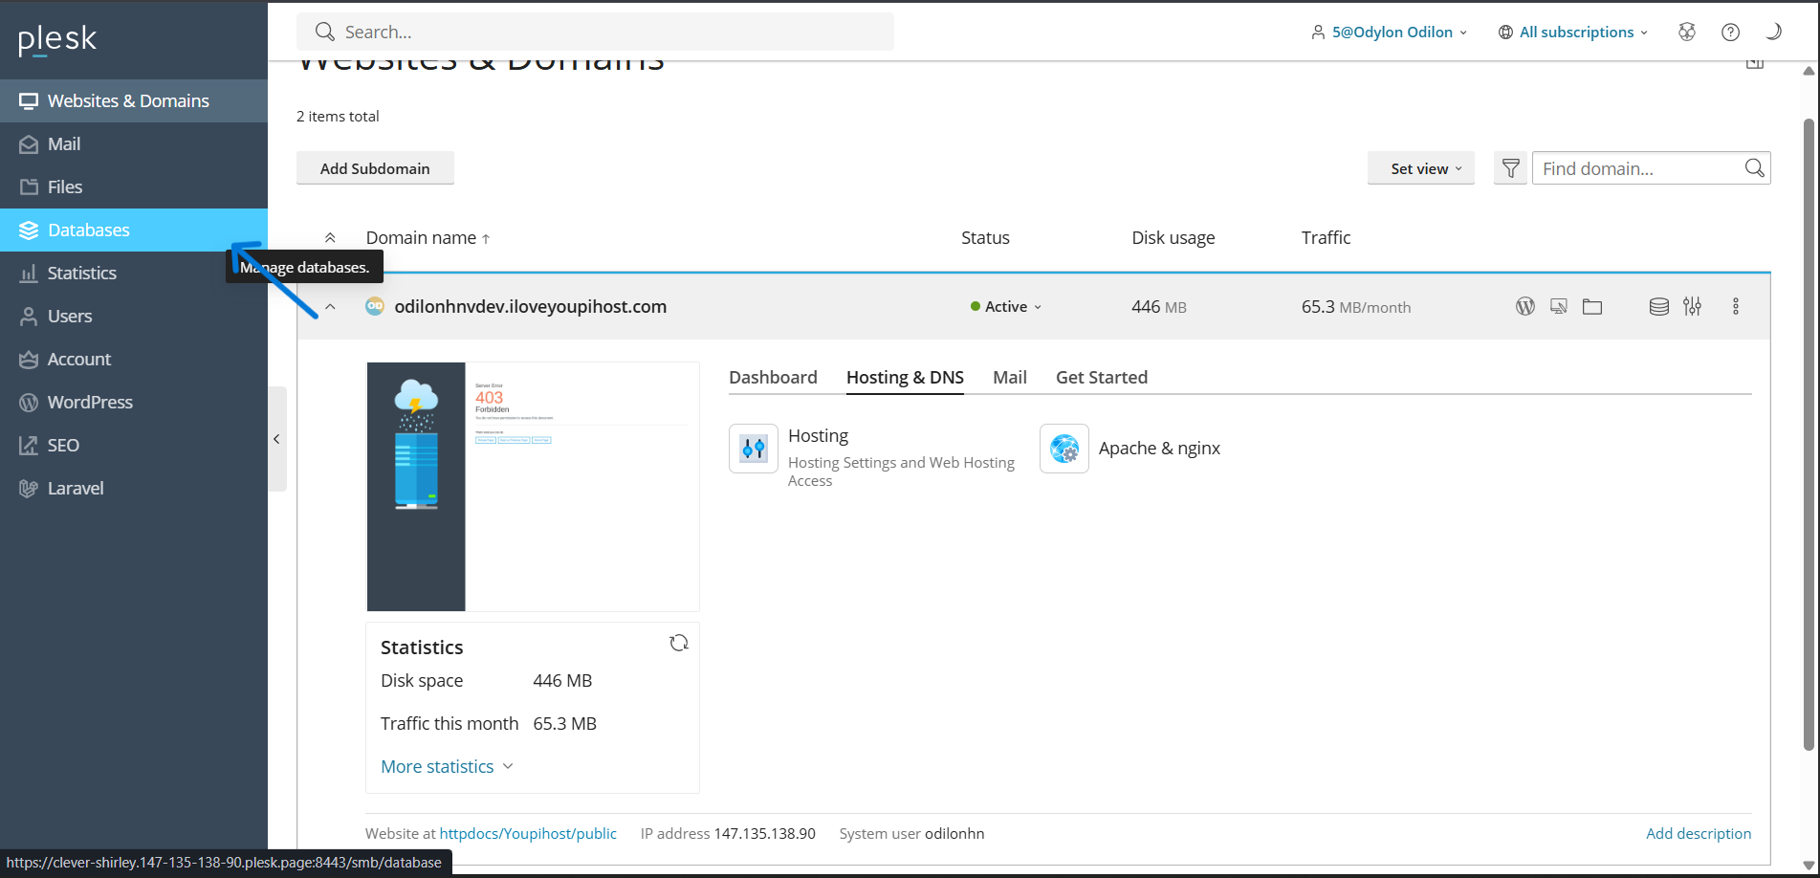Toggle dark mode with the moon icon
This screenshot has width=1820, height=878.
1773,32
